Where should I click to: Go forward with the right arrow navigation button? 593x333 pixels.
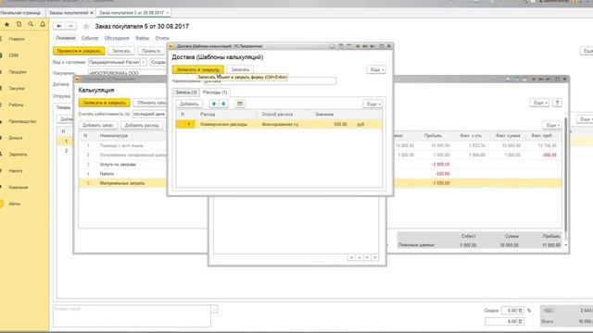pos(70,26)
